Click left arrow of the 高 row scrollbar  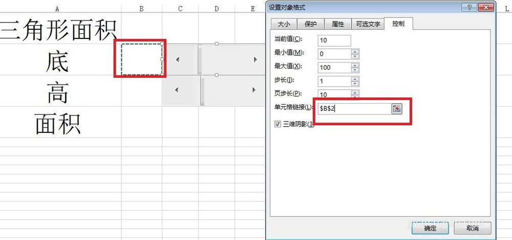coord(177,90)
